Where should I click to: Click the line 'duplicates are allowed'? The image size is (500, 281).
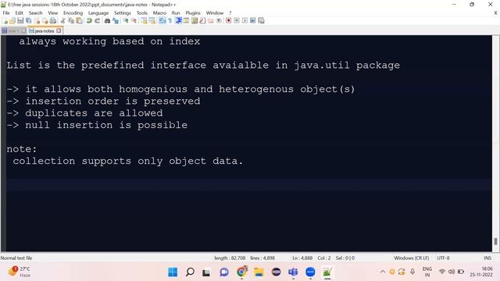(x=94, y=113)
